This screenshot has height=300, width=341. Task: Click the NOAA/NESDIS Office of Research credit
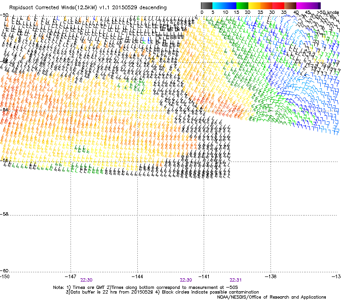pos(271,297)
